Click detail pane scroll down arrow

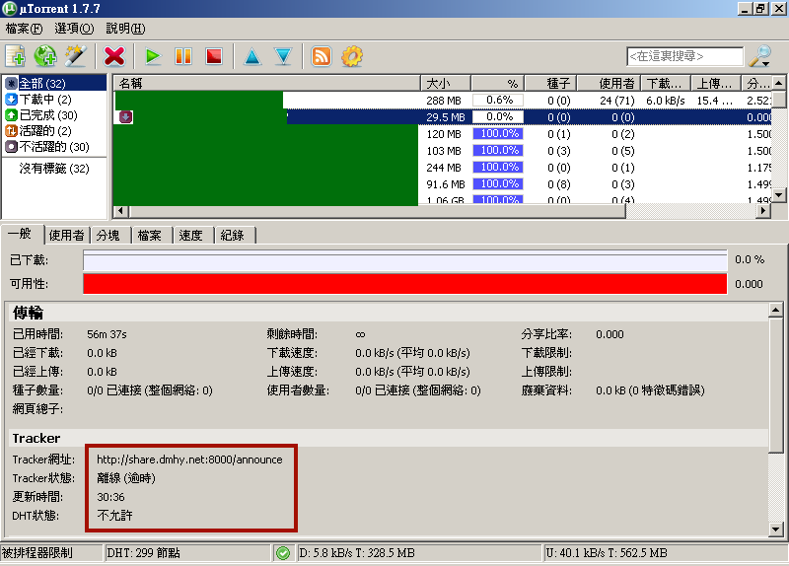(x=776, y=530)
